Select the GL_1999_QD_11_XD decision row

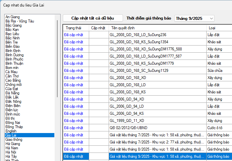coord(157,121)
